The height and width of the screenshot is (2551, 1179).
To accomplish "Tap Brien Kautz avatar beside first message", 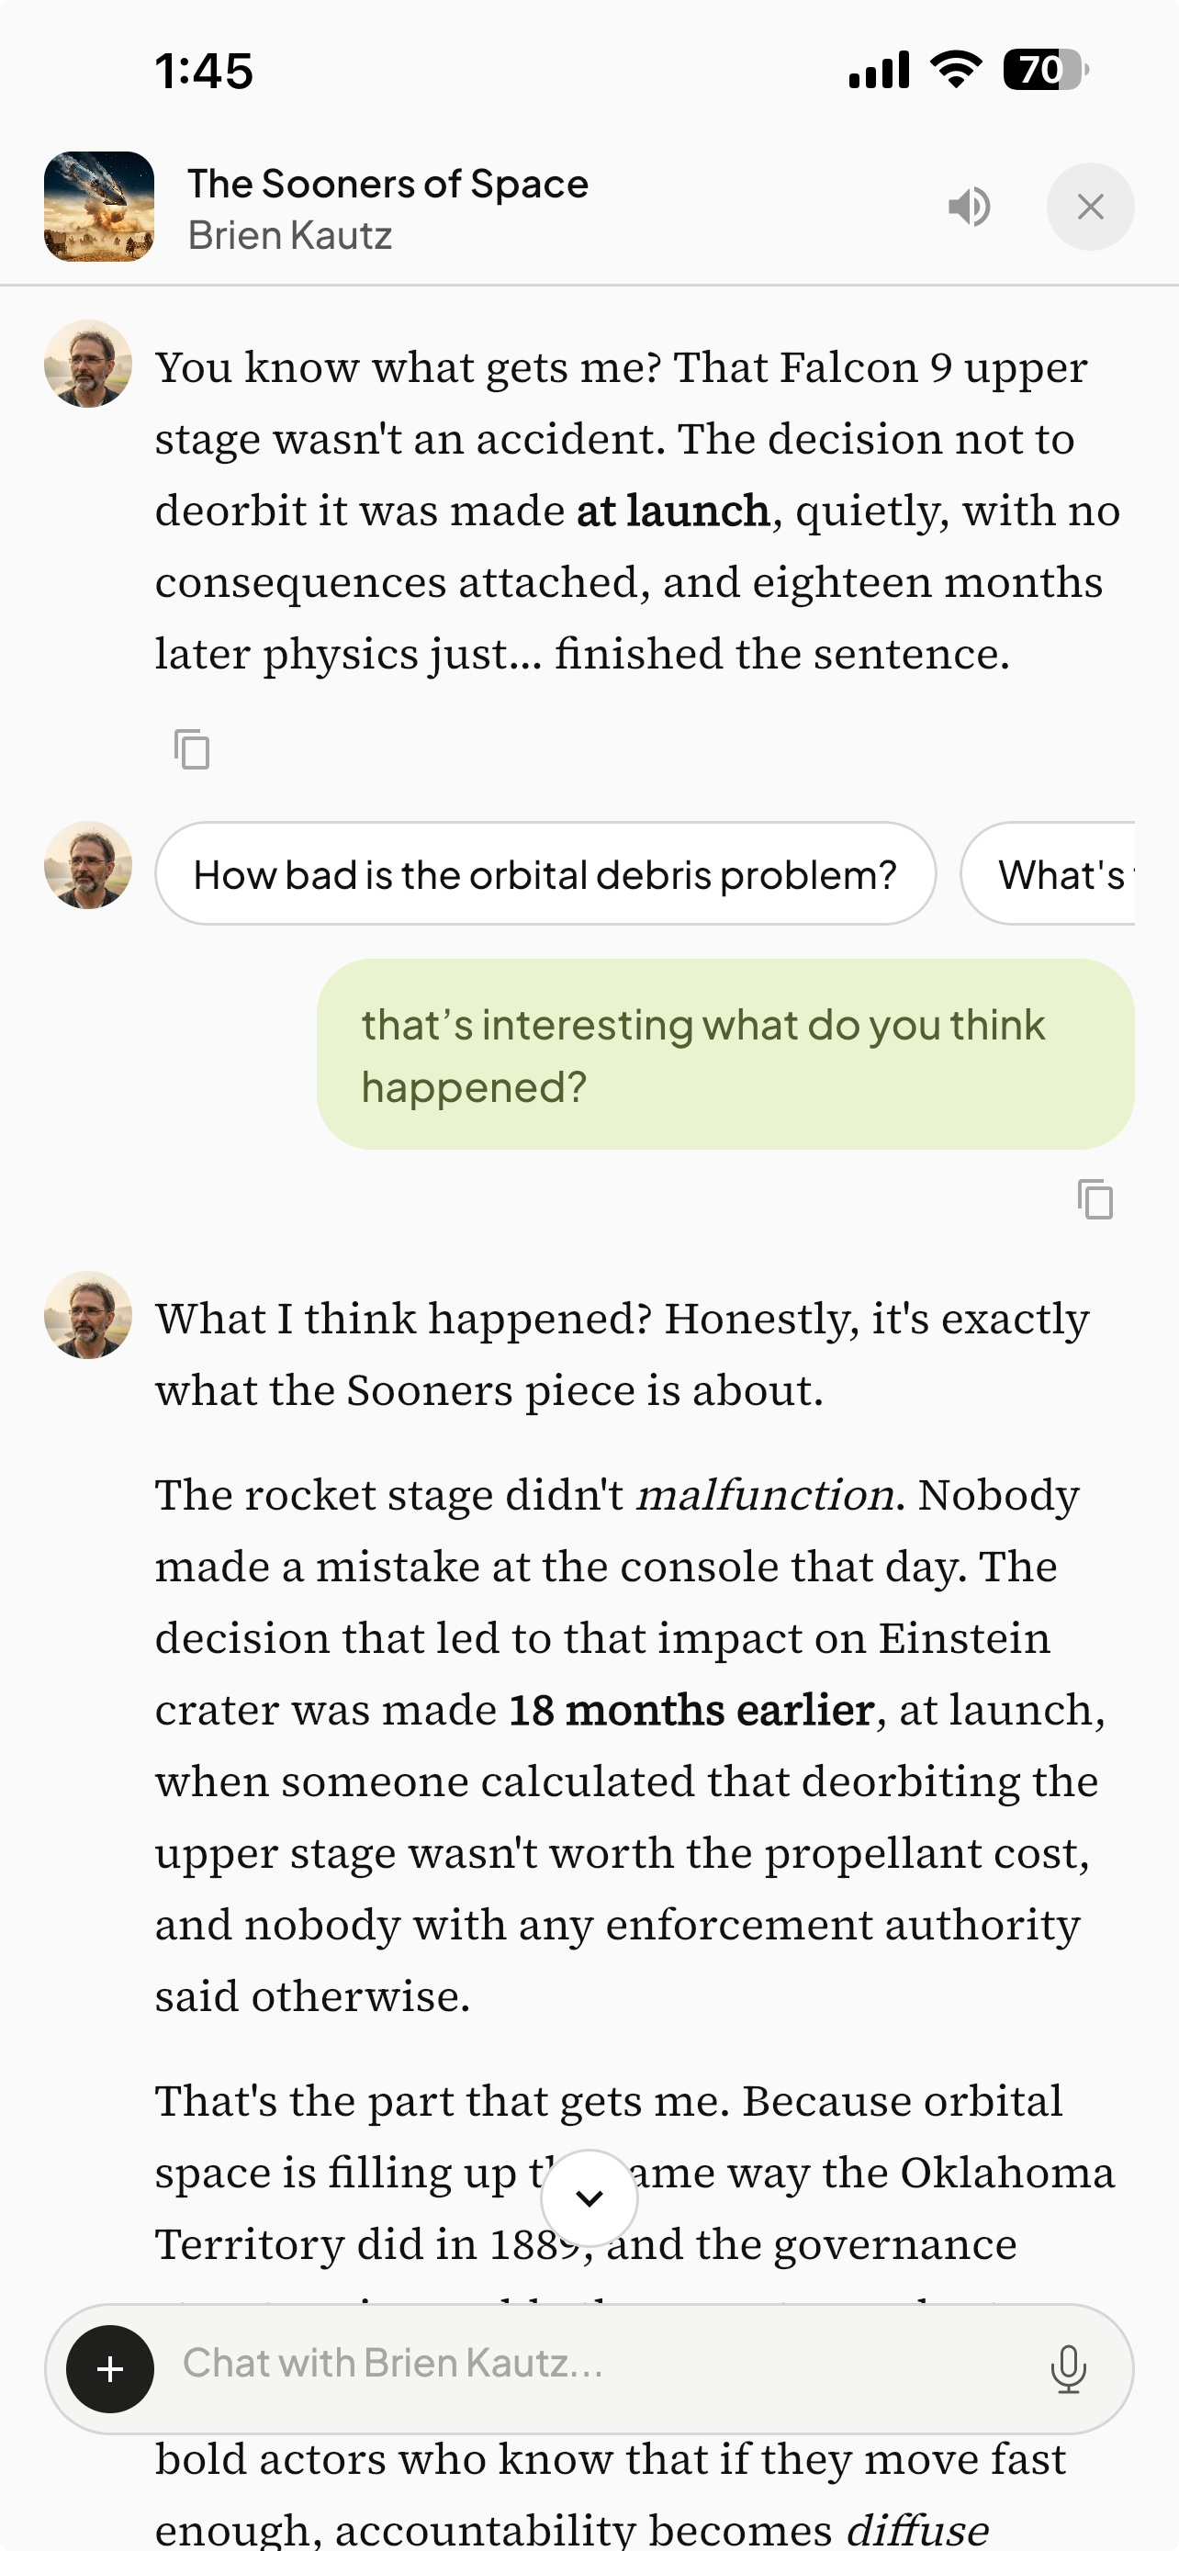I will click(x=88, y=364).
